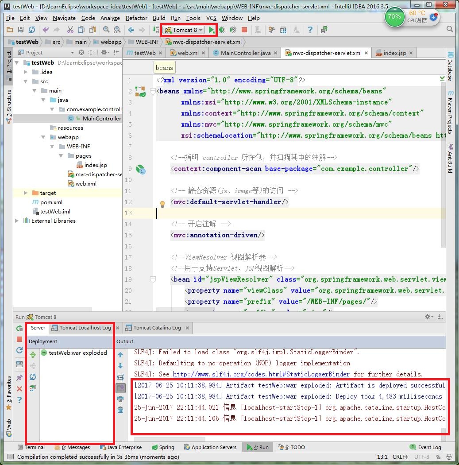Open the Tomcat 8 run configuration dropdown
This screenshot has width=459, height=465.
[x=183, y=30]
